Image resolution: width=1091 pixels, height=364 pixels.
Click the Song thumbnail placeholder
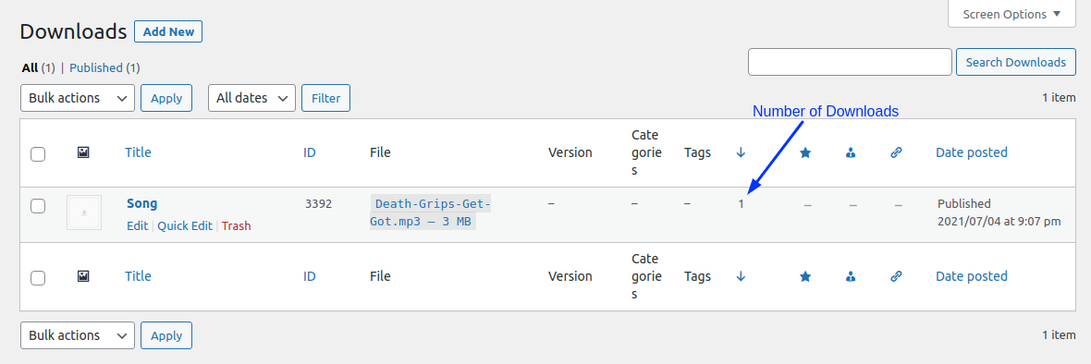(84, 212)
